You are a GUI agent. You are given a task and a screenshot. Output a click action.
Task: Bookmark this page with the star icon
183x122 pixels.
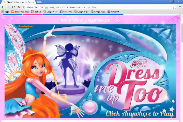[x=174, y=7]
